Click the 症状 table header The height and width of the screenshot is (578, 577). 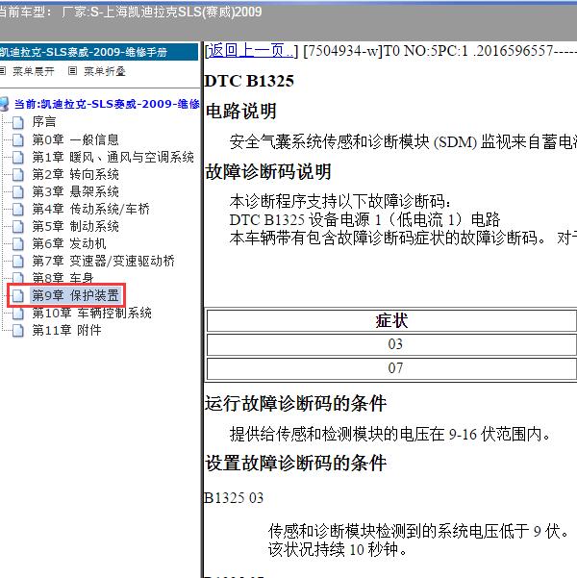391,320
